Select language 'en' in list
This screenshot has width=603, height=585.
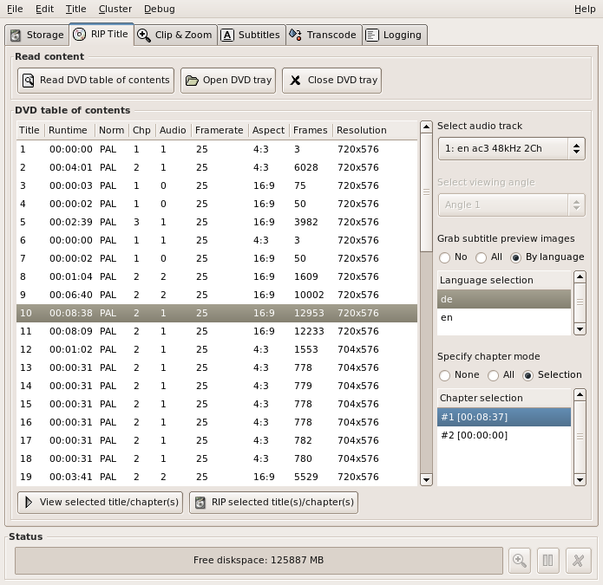pyautogui.click(x=504, y=318)
